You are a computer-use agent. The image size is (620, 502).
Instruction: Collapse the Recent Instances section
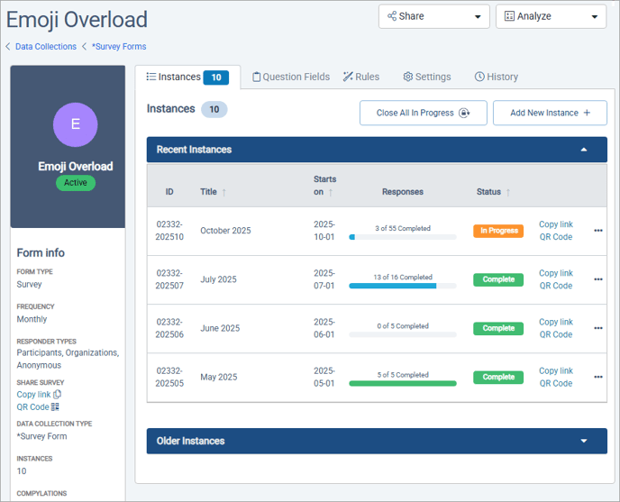(x=583, y=150)
